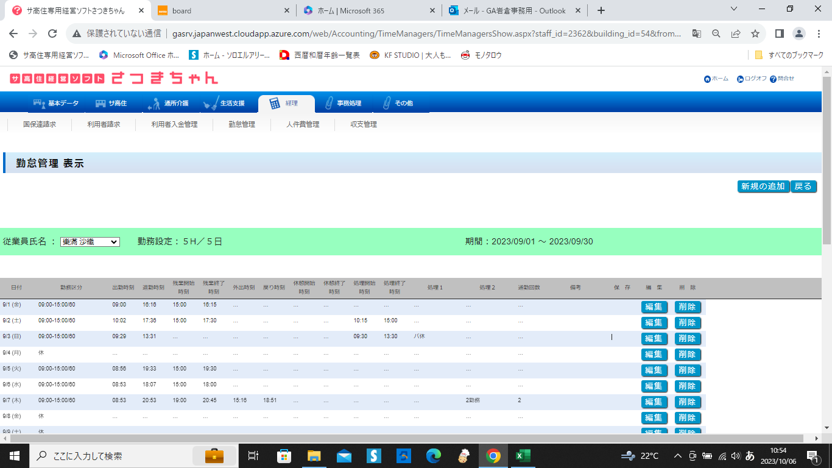Open Excel from the taskbar

click(523, 456)
